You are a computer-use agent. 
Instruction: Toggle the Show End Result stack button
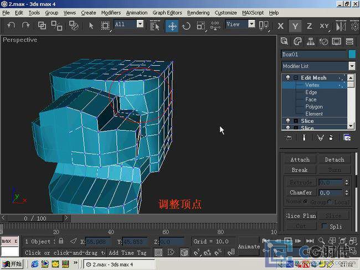click(x=304, y=137)
